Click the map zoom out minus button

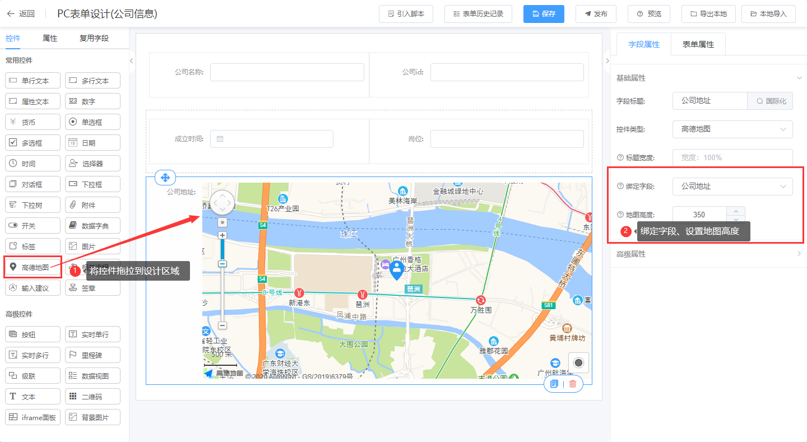tap(222, 325)
